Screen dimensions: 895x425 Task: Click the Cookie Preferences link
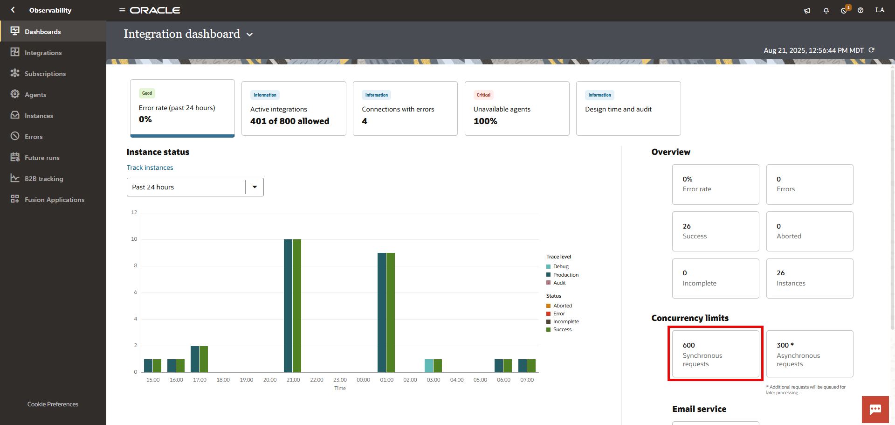click(x=53, y=404)
